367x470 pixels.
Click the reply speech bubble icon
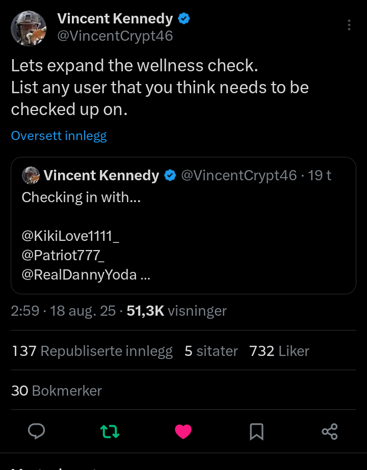point(36,432)
